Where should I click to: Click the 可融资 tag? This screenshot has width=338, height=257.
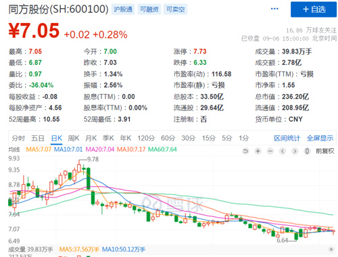pos(149,9)
